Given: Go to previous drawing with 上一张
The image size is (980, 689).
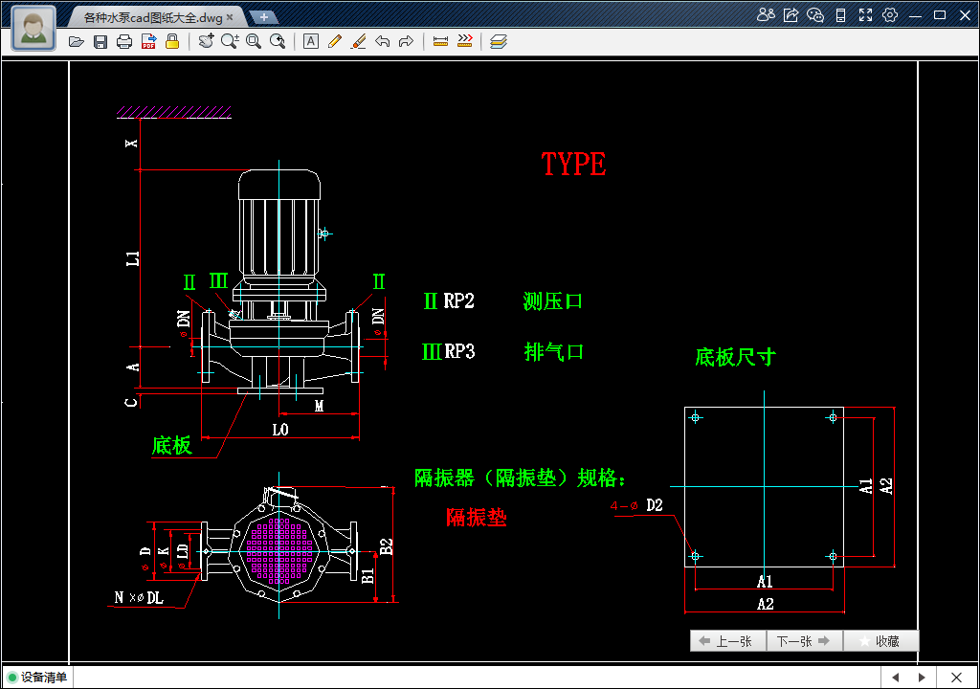Looking at the screenshot, I should (x=727, y=641).
